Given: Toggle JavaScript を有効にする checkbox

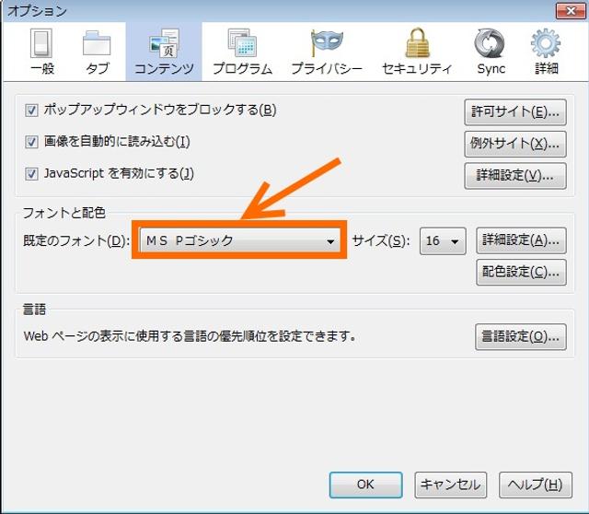Looking at the screenshot, I should (x=31, y=174).
